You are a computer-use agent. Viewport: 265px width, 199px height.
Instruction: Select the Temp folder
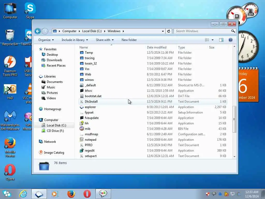(89, 53)
